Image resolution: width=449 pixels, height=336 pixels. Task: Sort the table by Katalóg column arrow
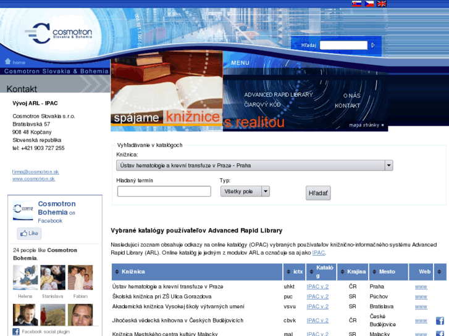(x=311, y=272)
